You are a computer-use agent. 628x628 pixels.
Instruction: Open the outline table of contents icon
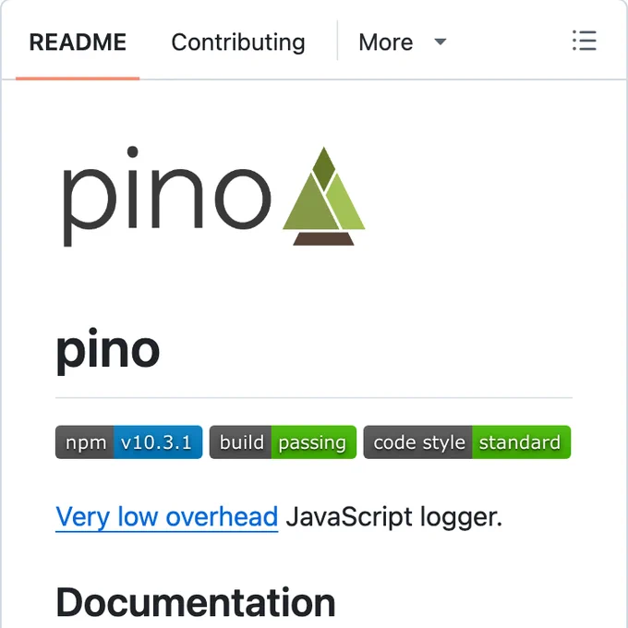click(585, 41)
